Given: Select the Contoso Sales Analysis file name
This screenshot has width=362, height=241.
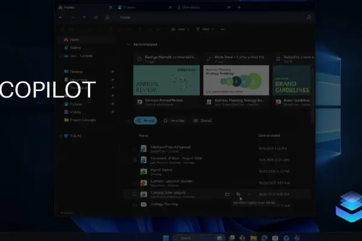Looking at the screenshot, I should 168,192.
